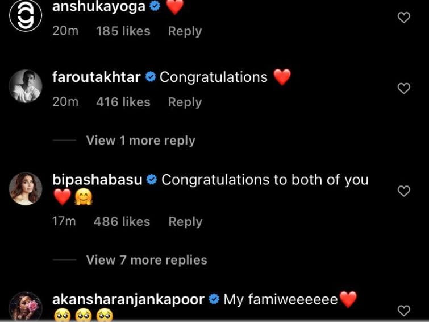Open bipashabasu's profile avatar

(26, 189)
